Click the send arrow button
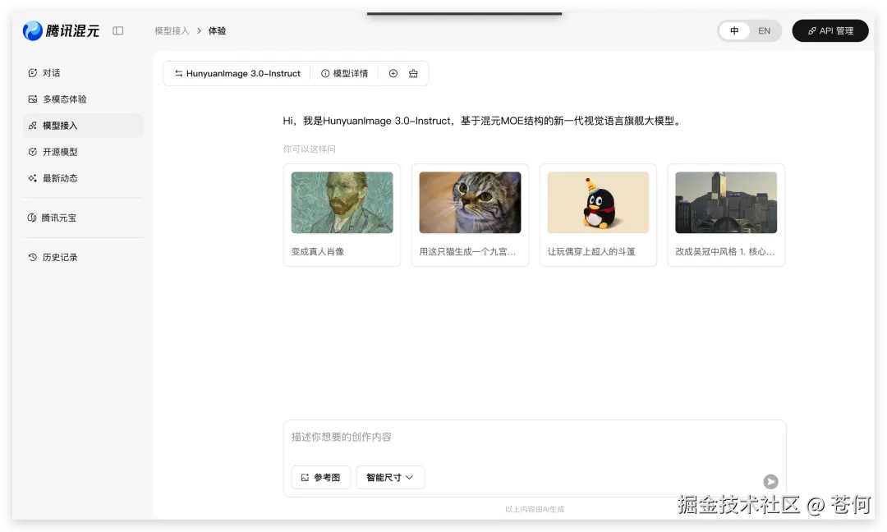Image resolution: width=887 pixels, height=532 pixels. click(770, 482)
